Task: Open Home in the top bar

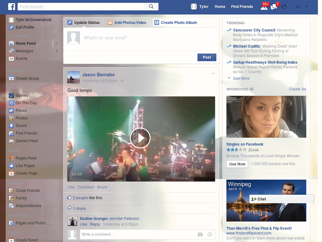Action: (x=220, y=7)
